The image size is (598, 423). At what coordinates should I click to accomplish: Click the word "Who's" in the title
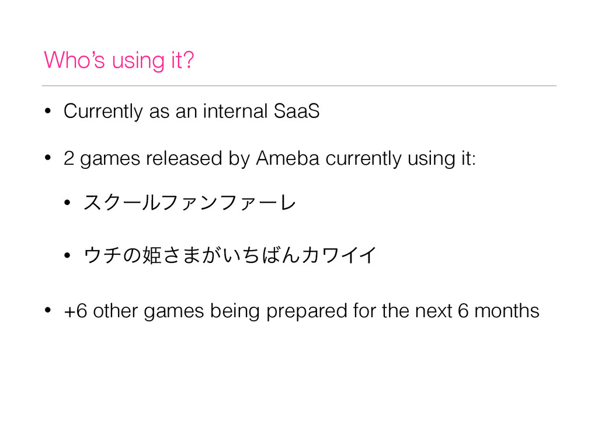coord(74,60)
